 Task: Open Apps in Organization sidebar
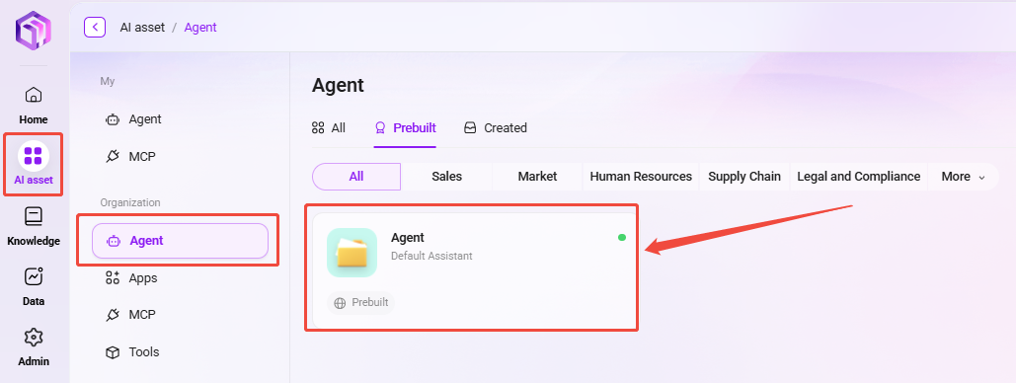133,278
